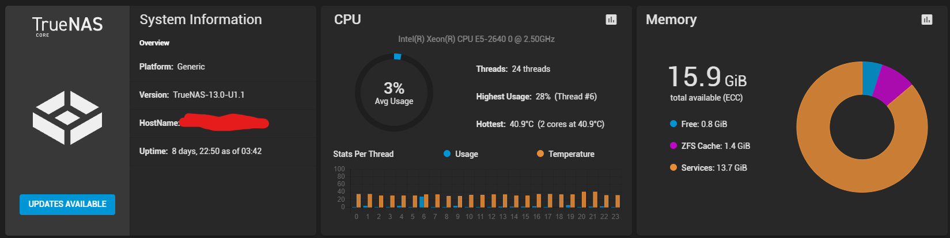The image size is (950, 238).
Task: Click the Highest Usage thread stat
Action: [x=536, y=97]
